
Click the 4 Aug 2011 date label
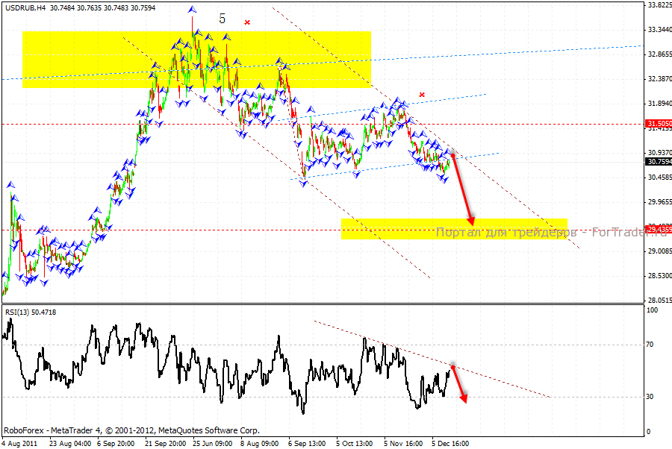(x=19, y=443)
